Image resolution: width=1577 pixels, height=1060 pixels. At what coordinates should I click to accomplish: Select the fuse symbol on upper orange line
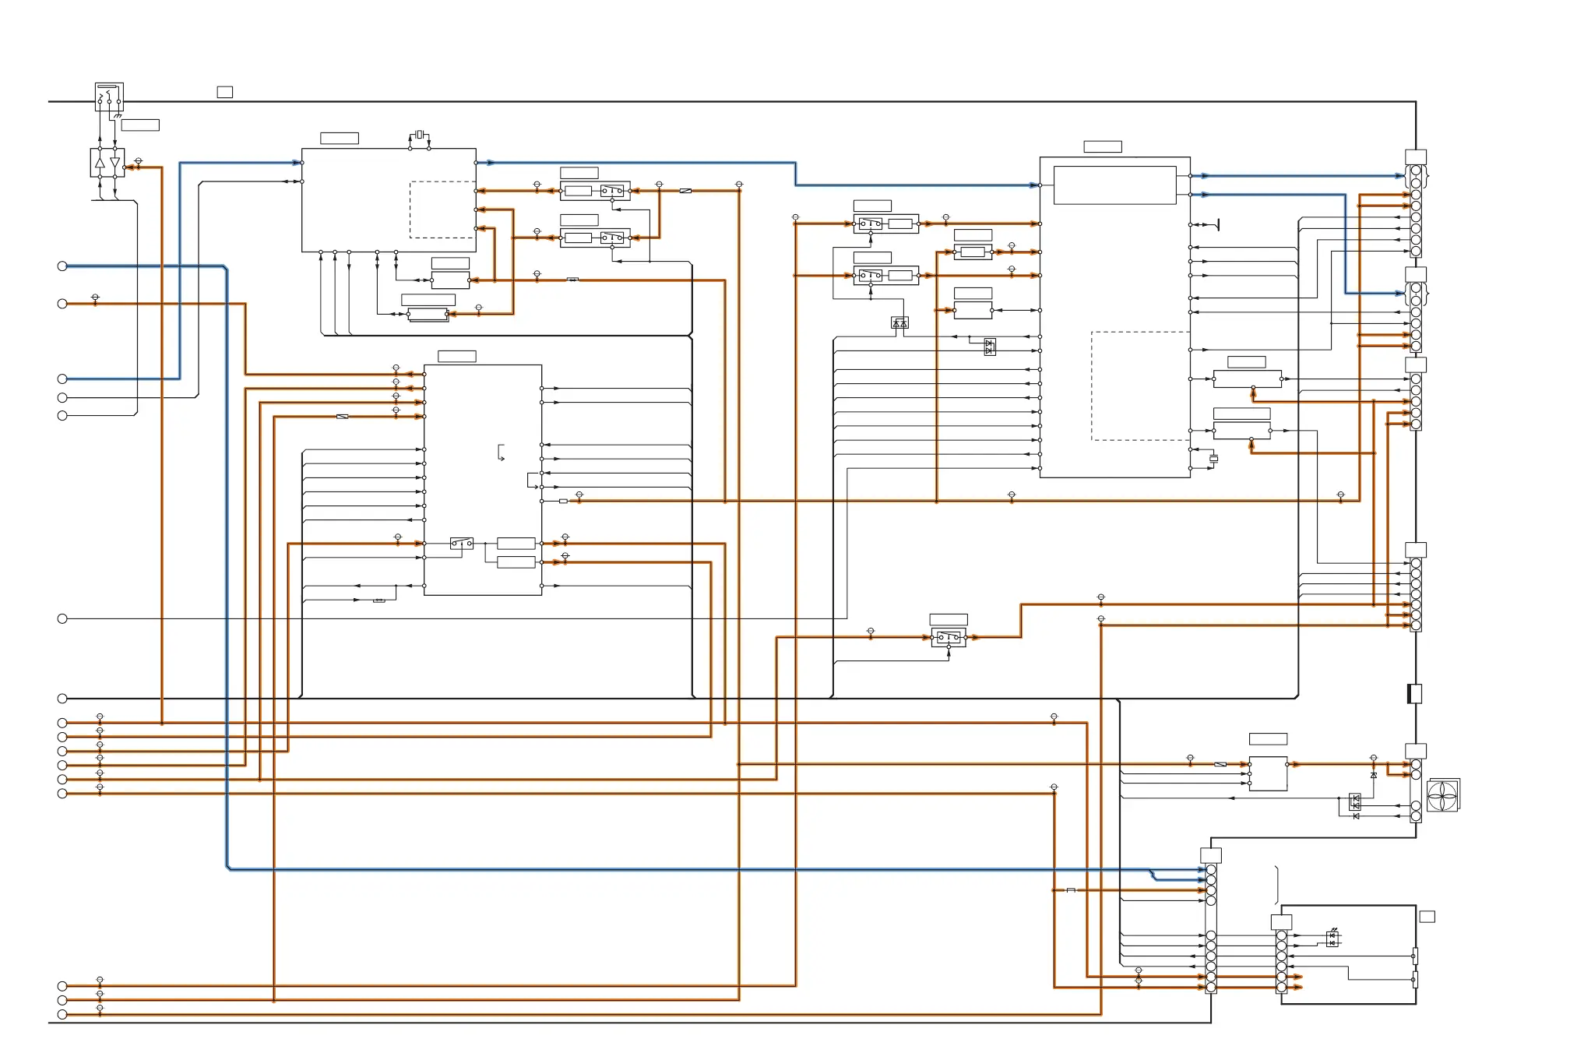[x=685, y=191]
